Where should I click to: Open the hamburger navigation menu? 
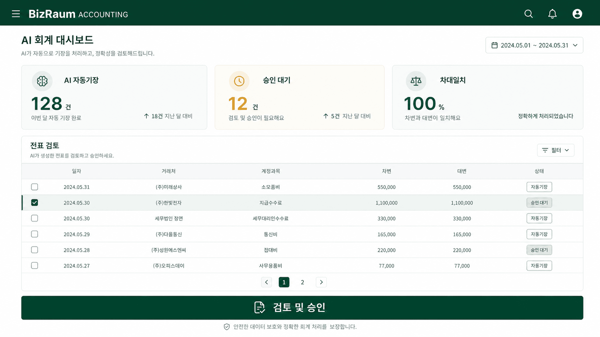[x=16, y=14]
